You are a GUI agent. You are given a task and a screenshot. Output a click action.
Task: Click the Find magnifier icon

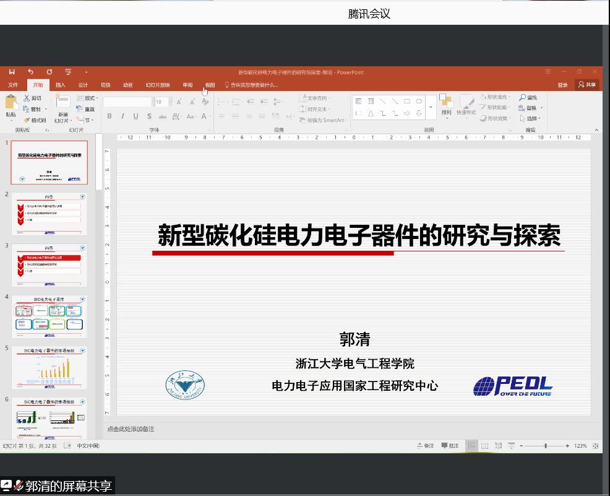(523, 98)
